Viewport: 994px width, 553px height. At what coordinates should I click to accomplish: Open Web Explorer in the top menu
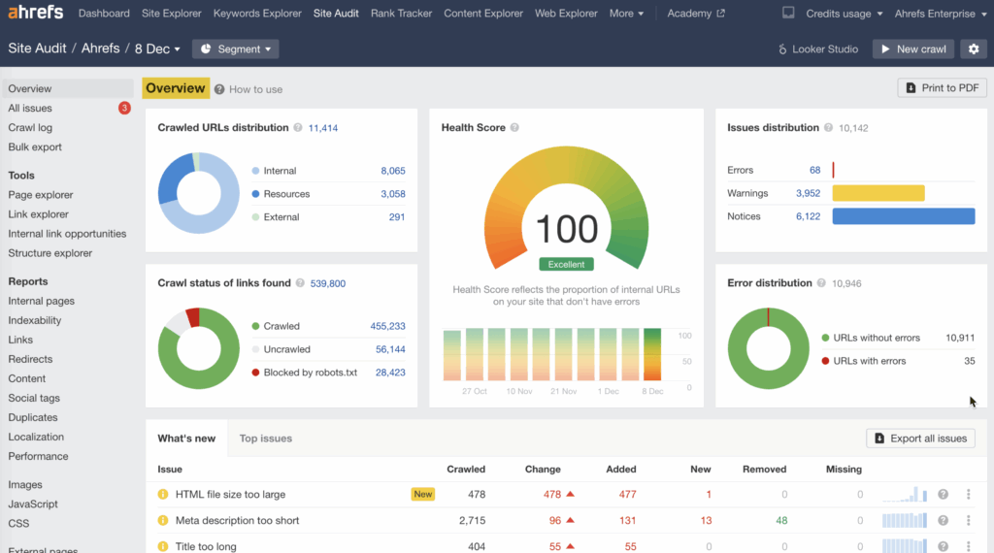(566, 13)
